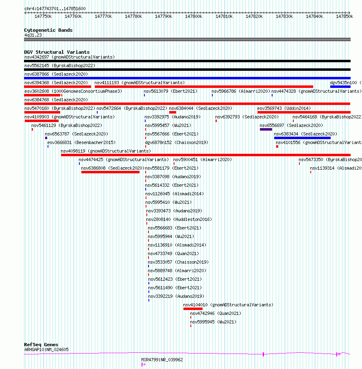The height and width of the screenshot is (369, 362).
Task: Open nsv5470160 ByrskaBishop2022 label
Action: (60, 108)
